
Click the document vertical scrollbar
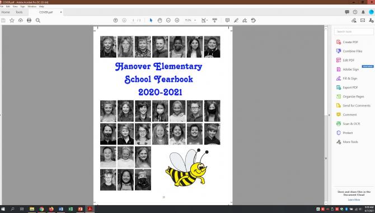(x=326, y=115)
